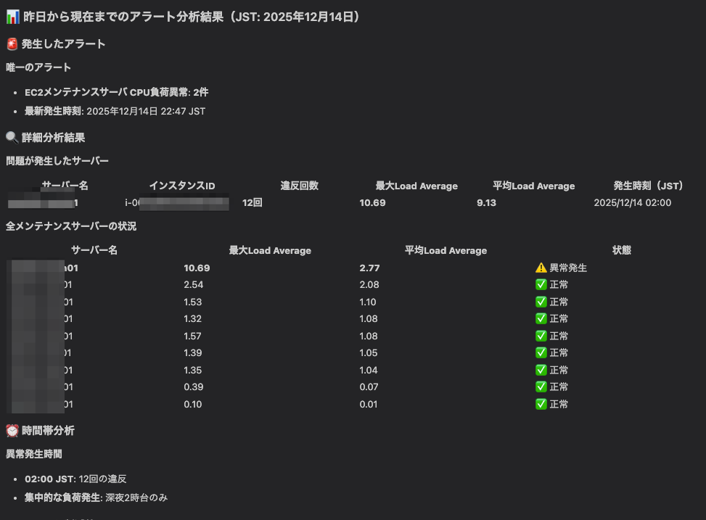Click the alarm clock icon beside 時間帯分析
Image resolution: width=706 pixels, height=520 pixels.
click(12, 431)
